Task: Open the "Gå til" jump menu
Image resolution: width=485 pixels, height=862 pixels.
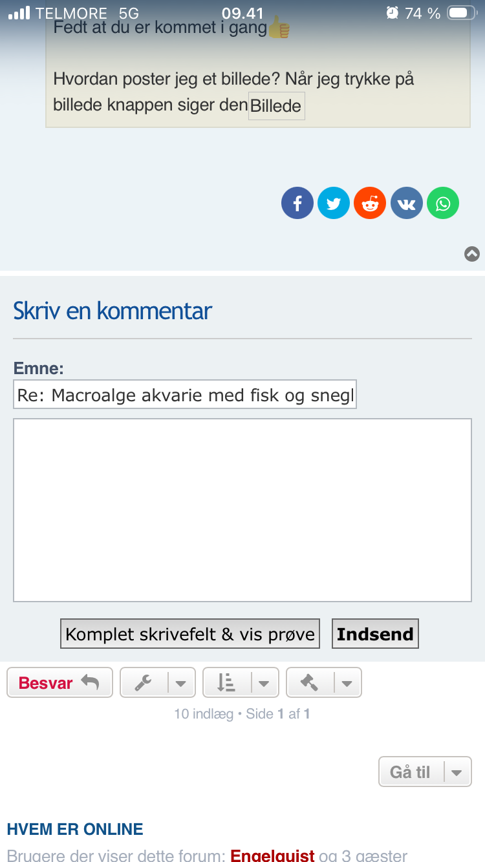Action: [x=425, y=772]
